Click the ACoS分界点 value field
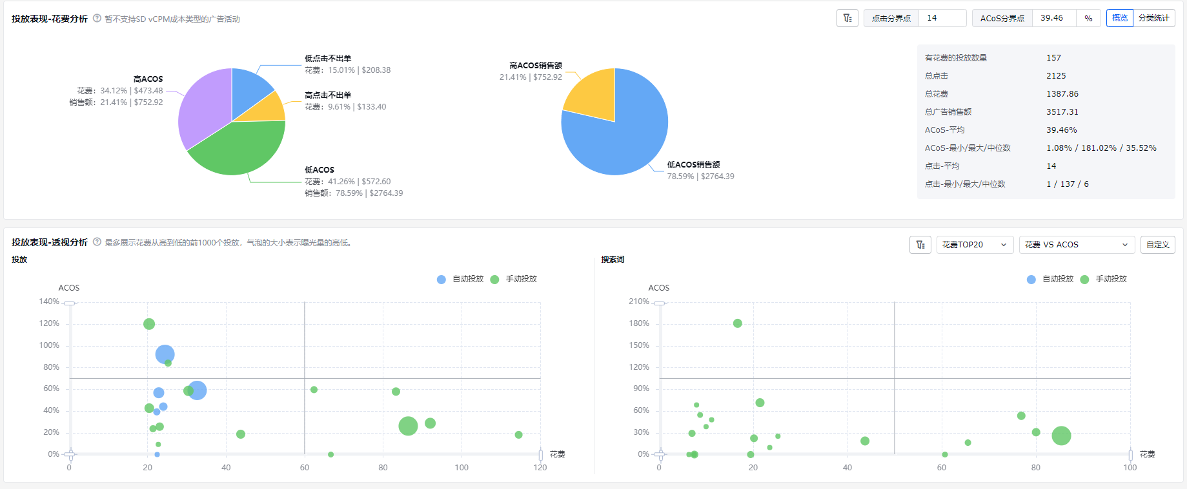The image size is (1187, 489). pos(1054,18)
